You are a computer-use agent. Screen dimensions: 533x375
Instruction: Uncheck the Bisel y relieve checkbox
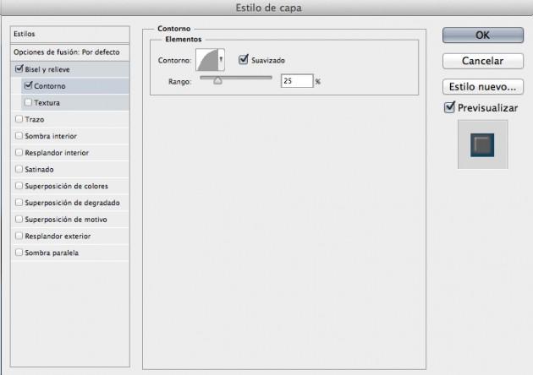19,69
